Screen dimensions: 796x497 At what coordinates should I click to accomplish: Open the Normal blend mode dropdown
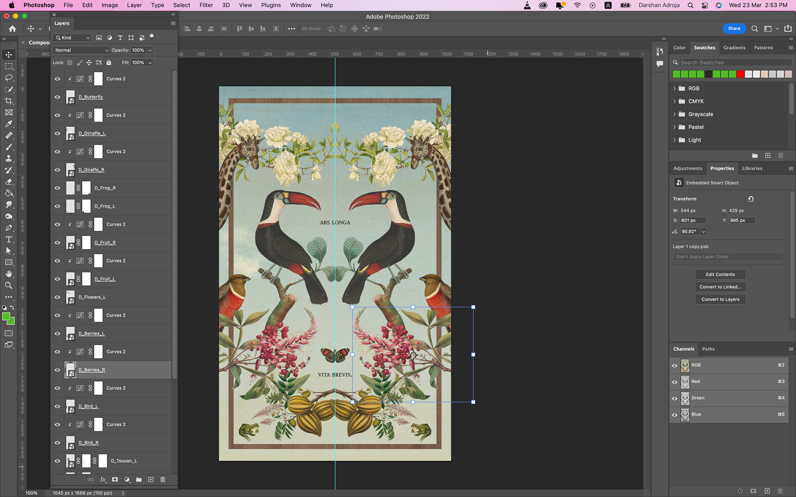[81, 50]
